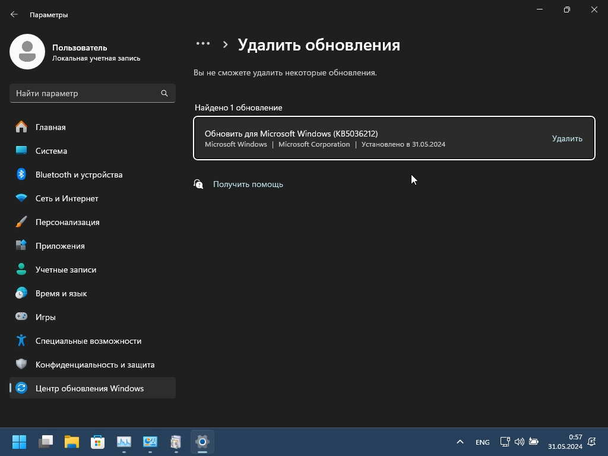Click the breadcrumb chevron arrow
This screenshot has height=456, width=608.
(225, 45)
